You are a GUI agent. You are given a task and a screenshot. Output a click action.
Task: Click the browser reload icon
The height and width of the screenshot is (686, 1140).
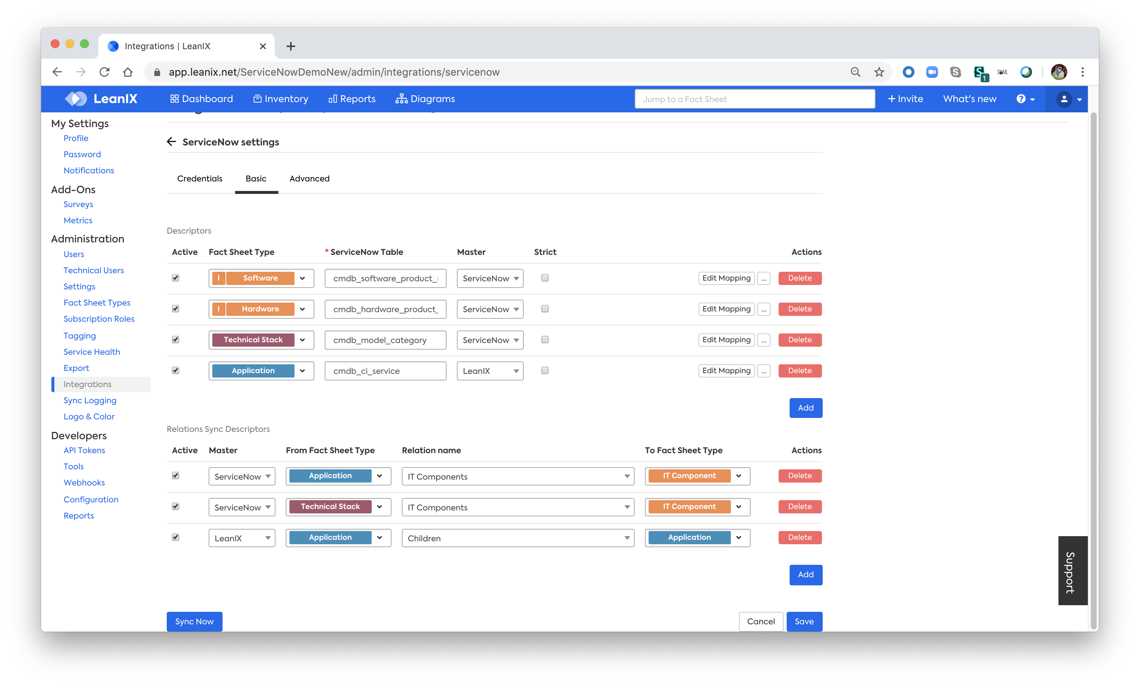coord(104,72)
